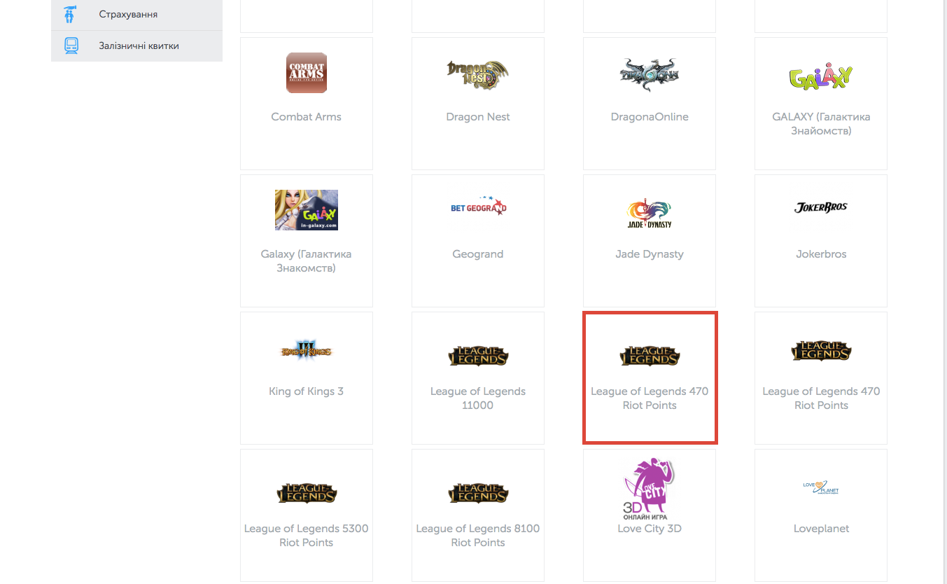Click the Combat Arms link text
Viewport: 947px width, 584px height.
tap(307, 117)
